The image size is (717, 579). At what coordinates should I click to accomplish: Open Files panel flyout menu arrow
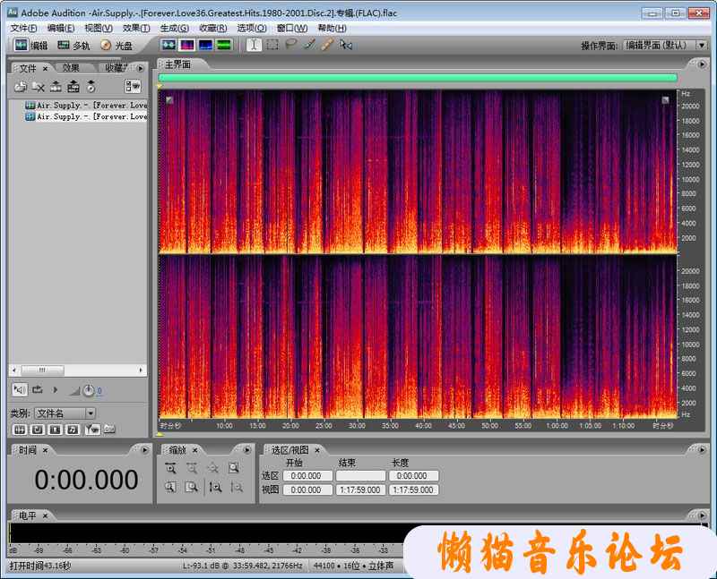pyautogui.click(x=141, y=68)
